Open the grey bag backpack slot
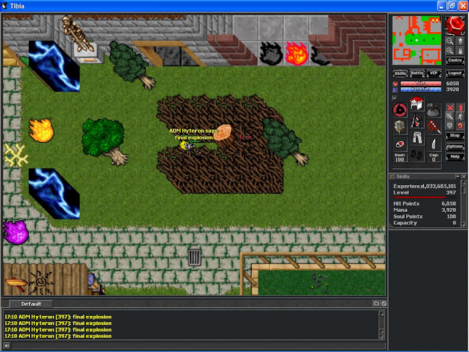This screenshot has height=352, width=469. pyautogui.click(x=433, y=110)
